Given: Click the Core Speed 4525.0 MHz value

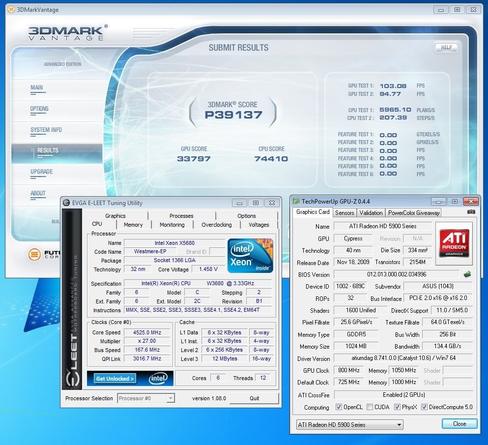Looking at the screenshot, I should pos(147,332).
